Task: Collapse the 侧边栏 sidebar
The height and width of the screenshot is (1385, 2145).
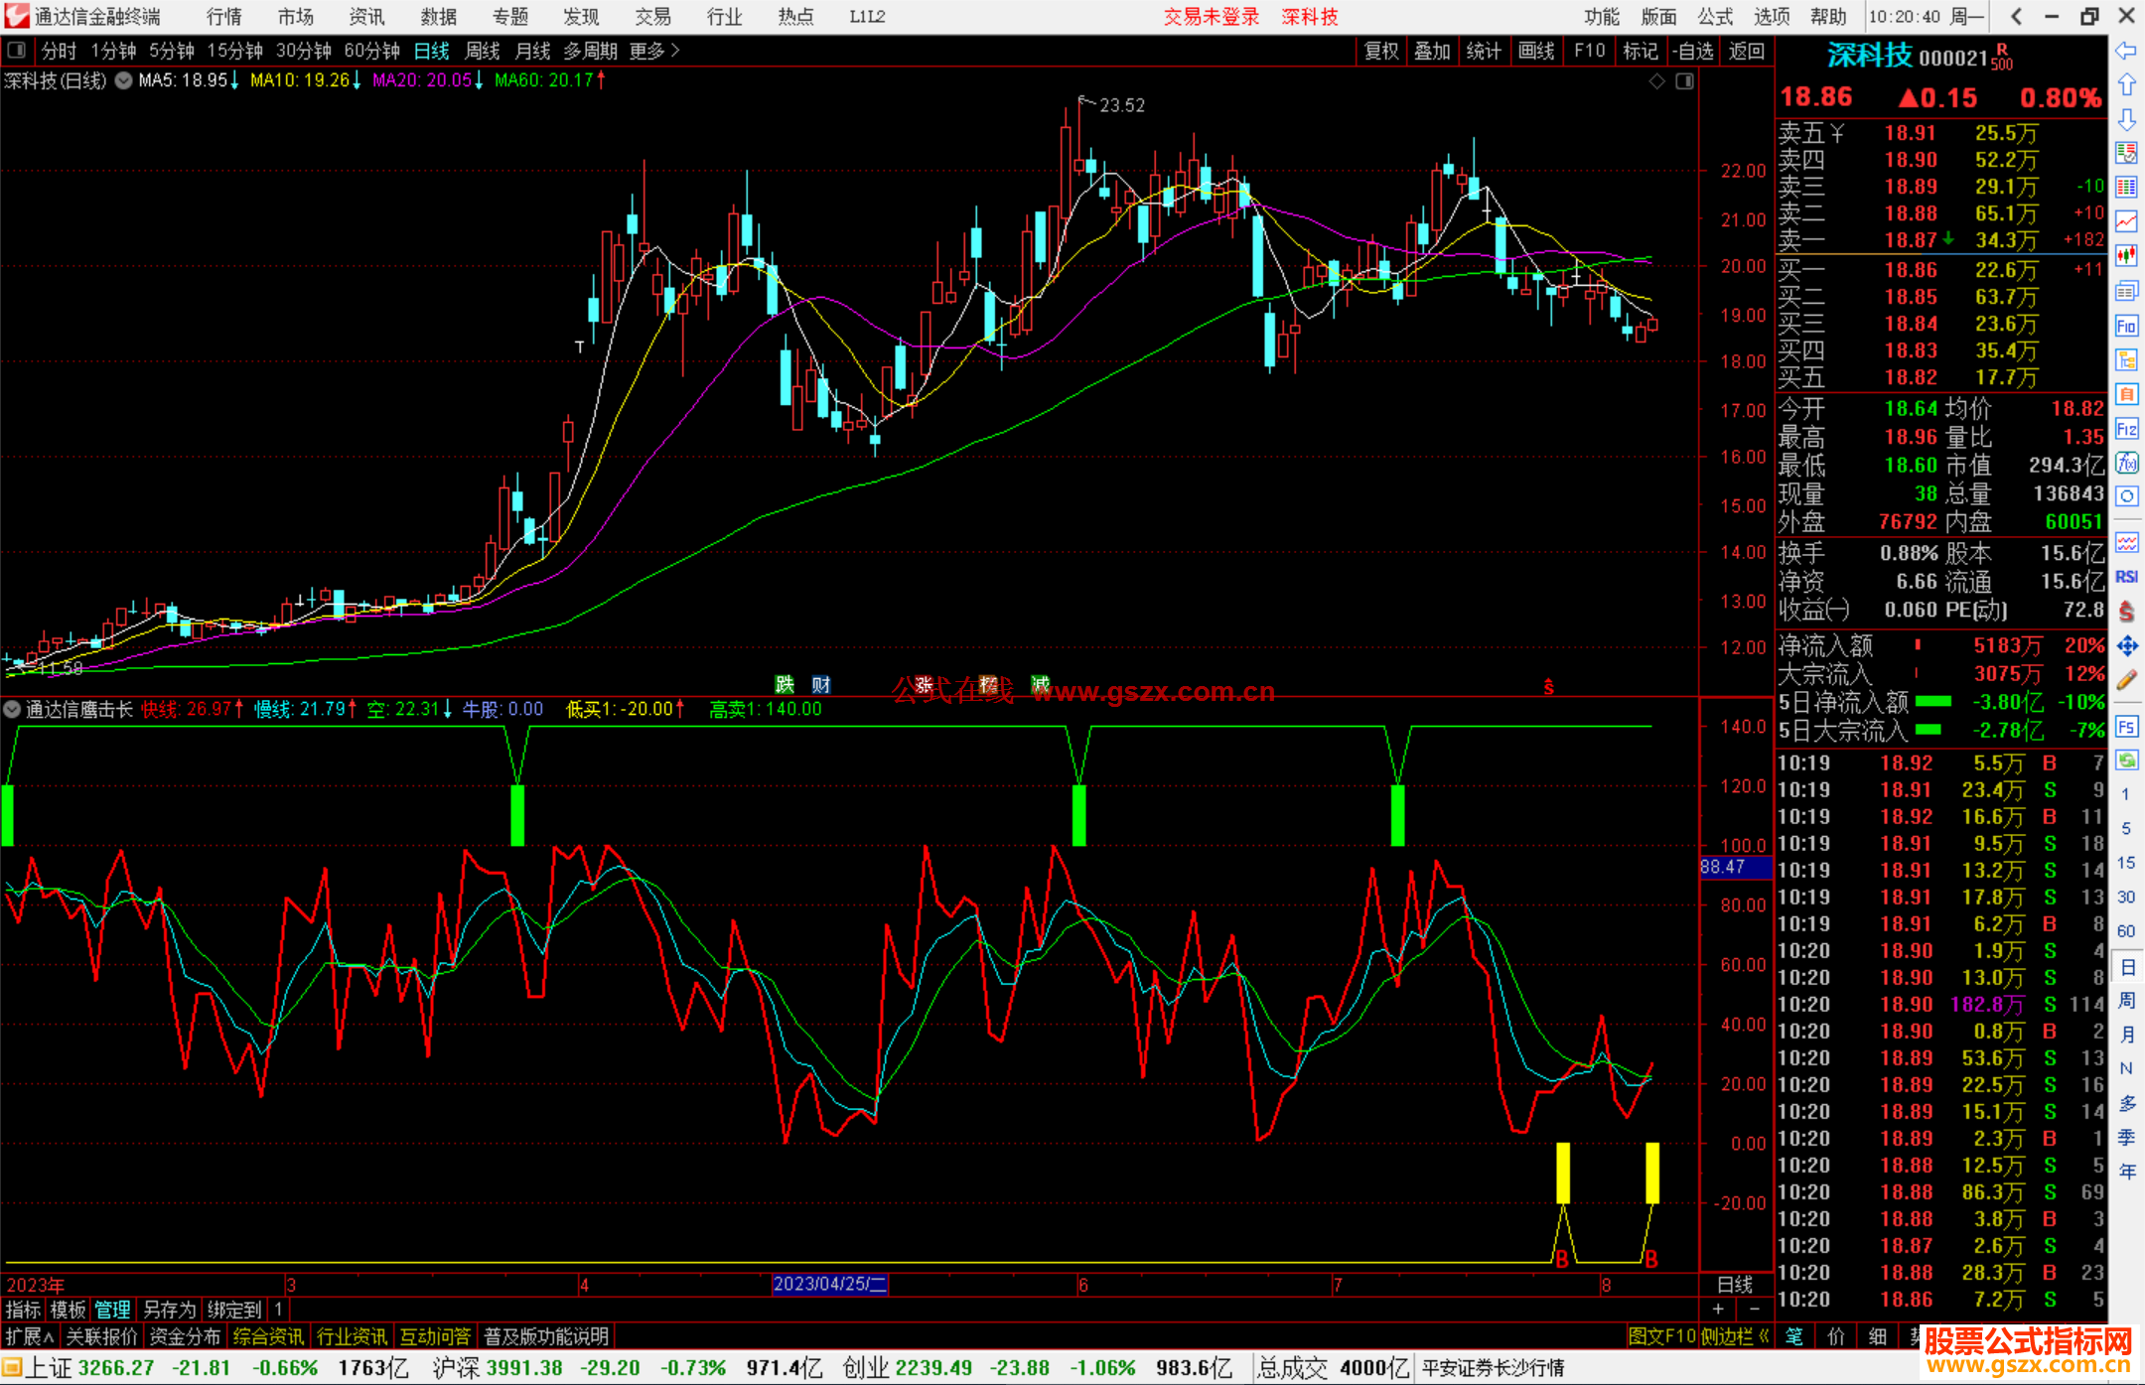Action: (x=1735, y=1336)
